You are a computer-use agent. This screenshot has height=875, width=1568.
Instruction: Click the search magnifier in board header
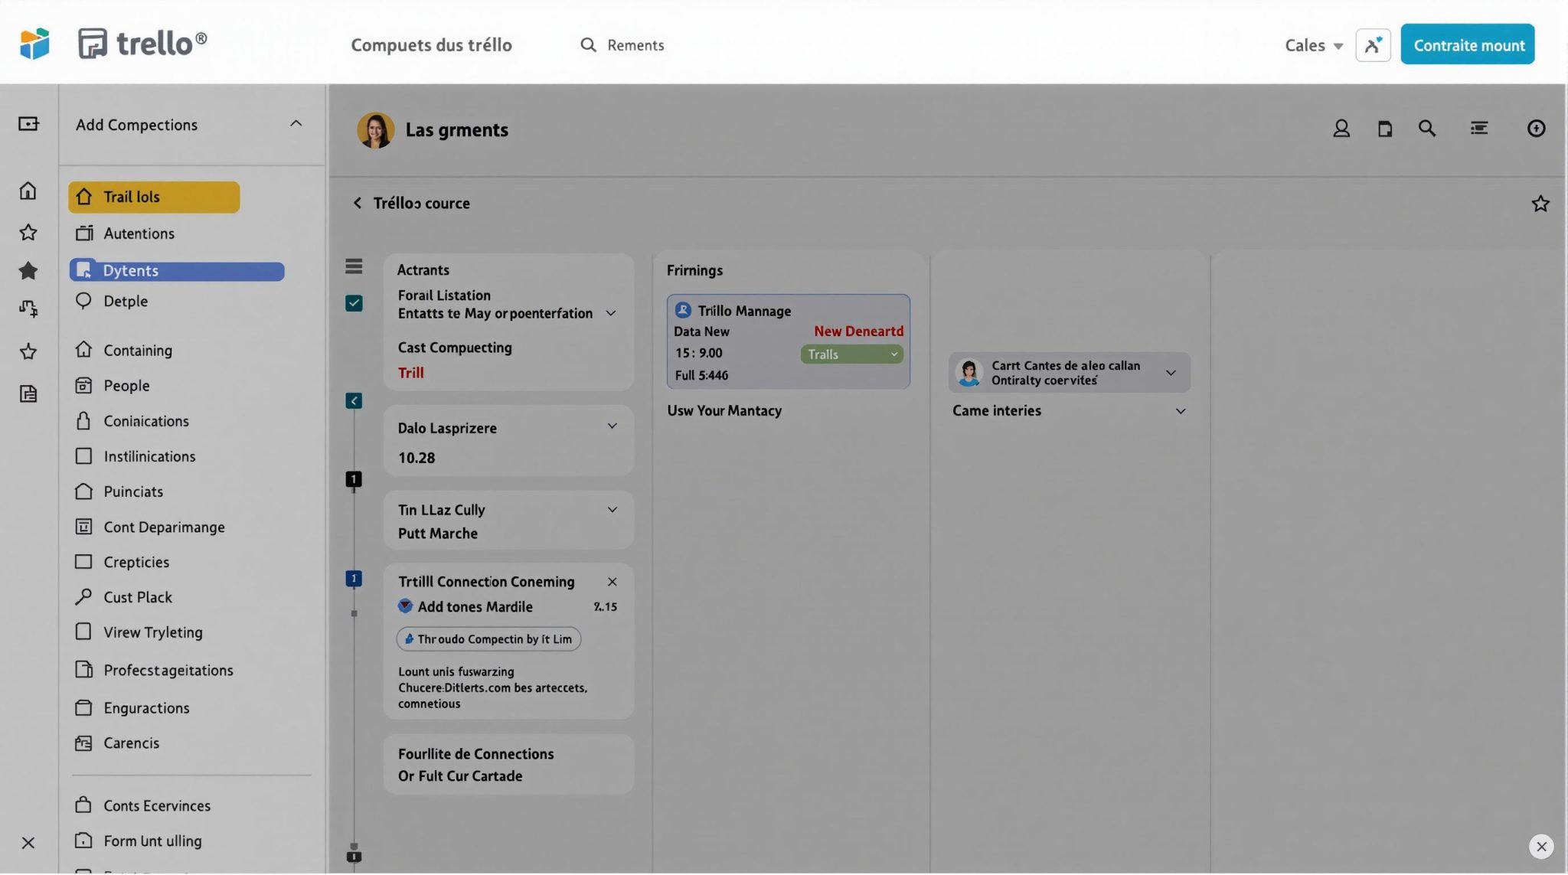tap(1426, 129)
